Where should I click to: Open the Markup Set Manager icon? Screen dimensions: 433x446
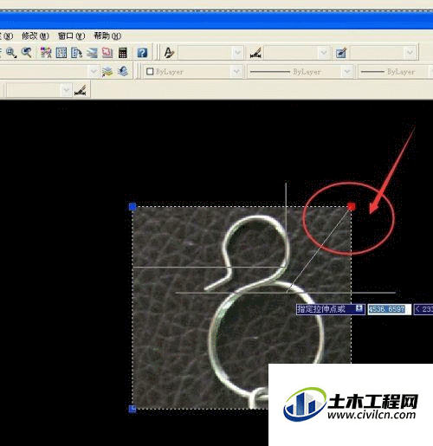tap(107, 53)
